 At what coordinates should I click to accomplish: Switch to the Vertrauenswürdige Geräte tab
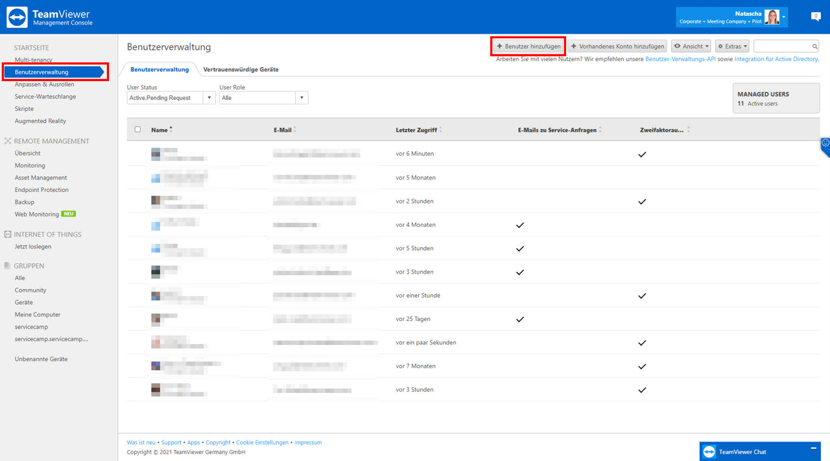tap(241, 69)
